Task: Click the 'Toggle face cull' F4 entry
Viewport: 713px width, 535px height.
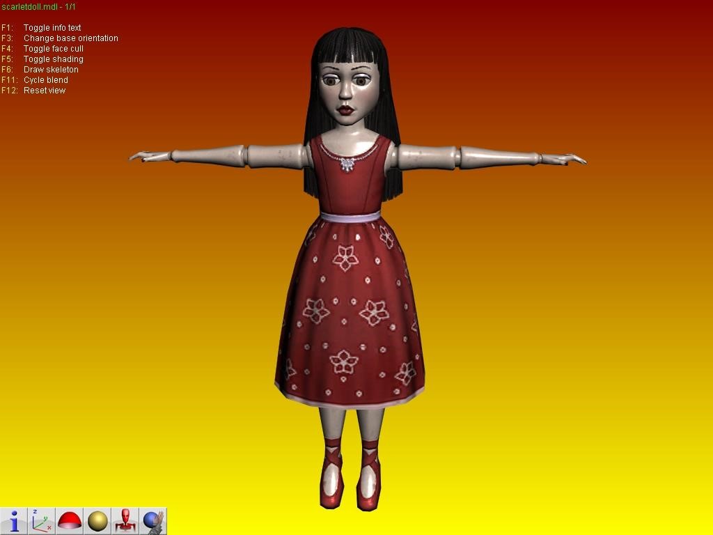Action: (x=53, y=49)
